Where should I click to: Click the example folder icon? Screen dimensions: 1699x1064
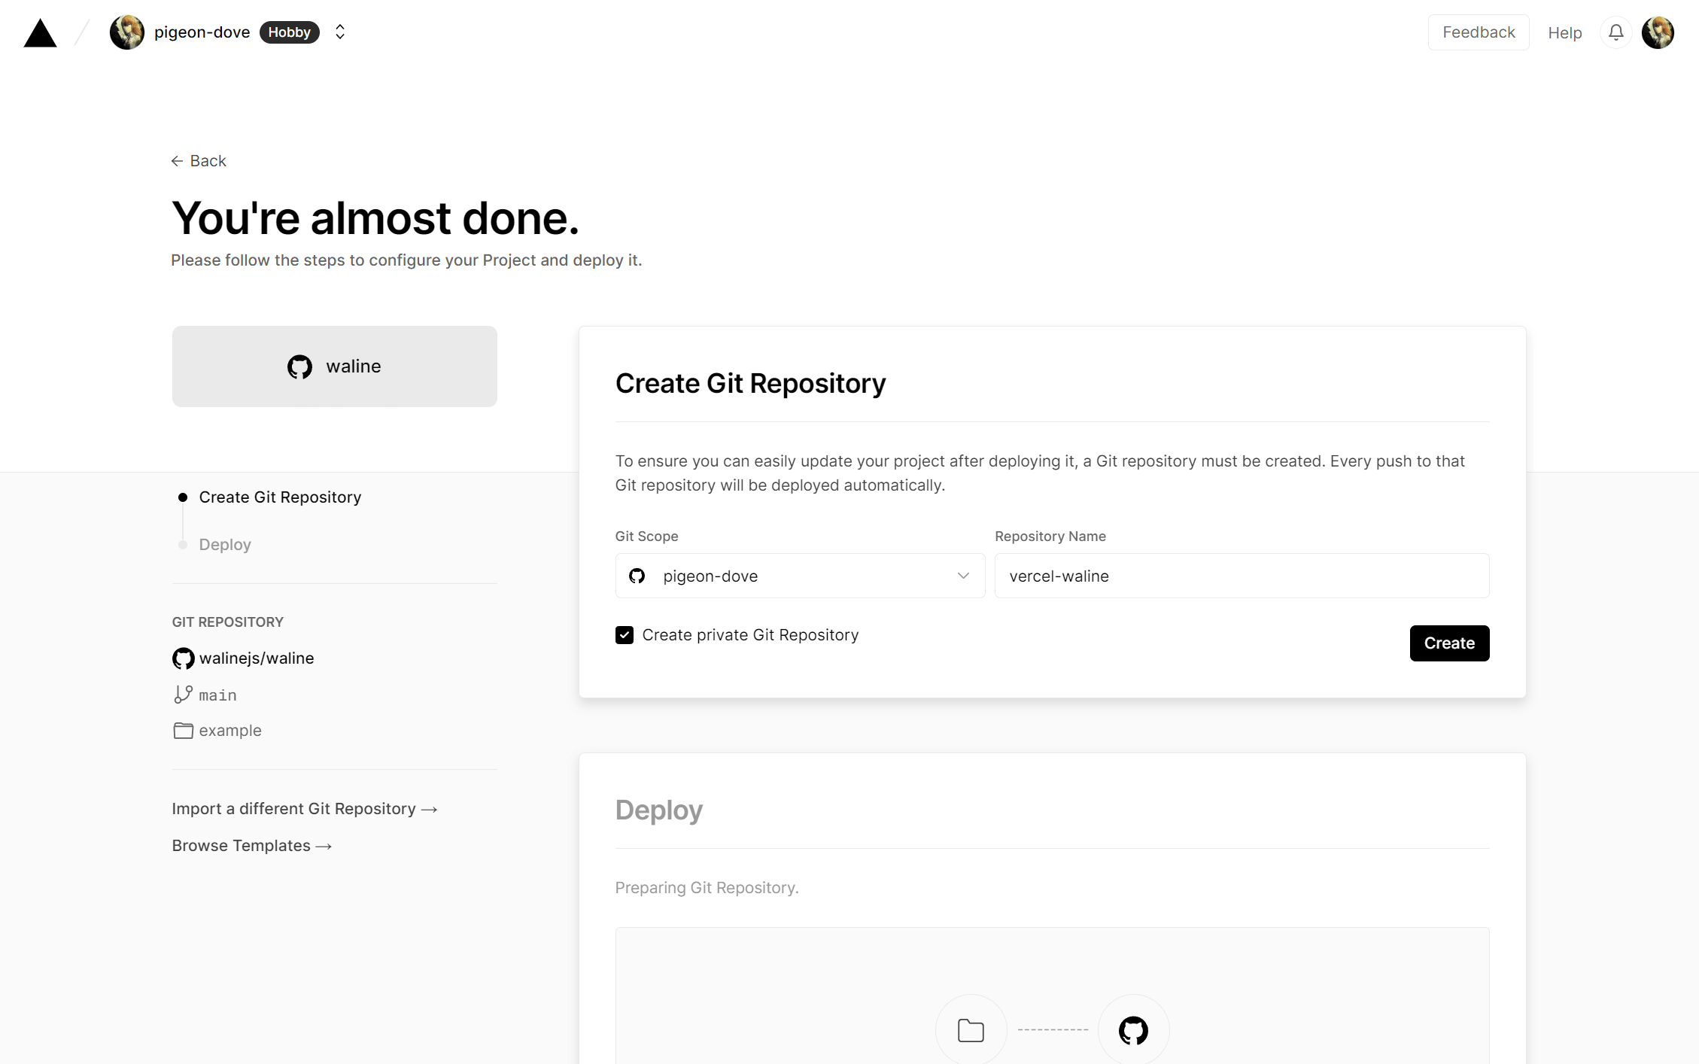click(x=183, y=731)
